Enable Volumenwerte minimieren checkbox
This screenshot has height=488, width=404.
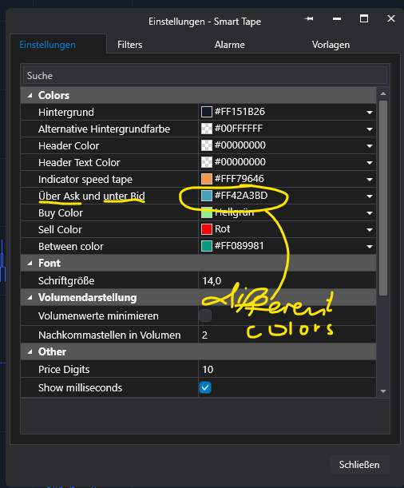[x=205, y=315]
